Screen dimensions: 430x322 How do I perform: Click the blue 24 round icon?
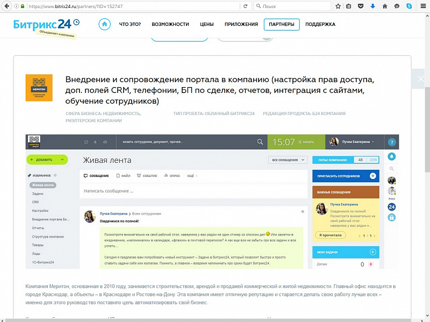[392, 207]
